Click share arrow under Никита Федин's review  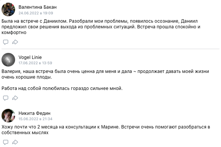(x=15, y=142)
